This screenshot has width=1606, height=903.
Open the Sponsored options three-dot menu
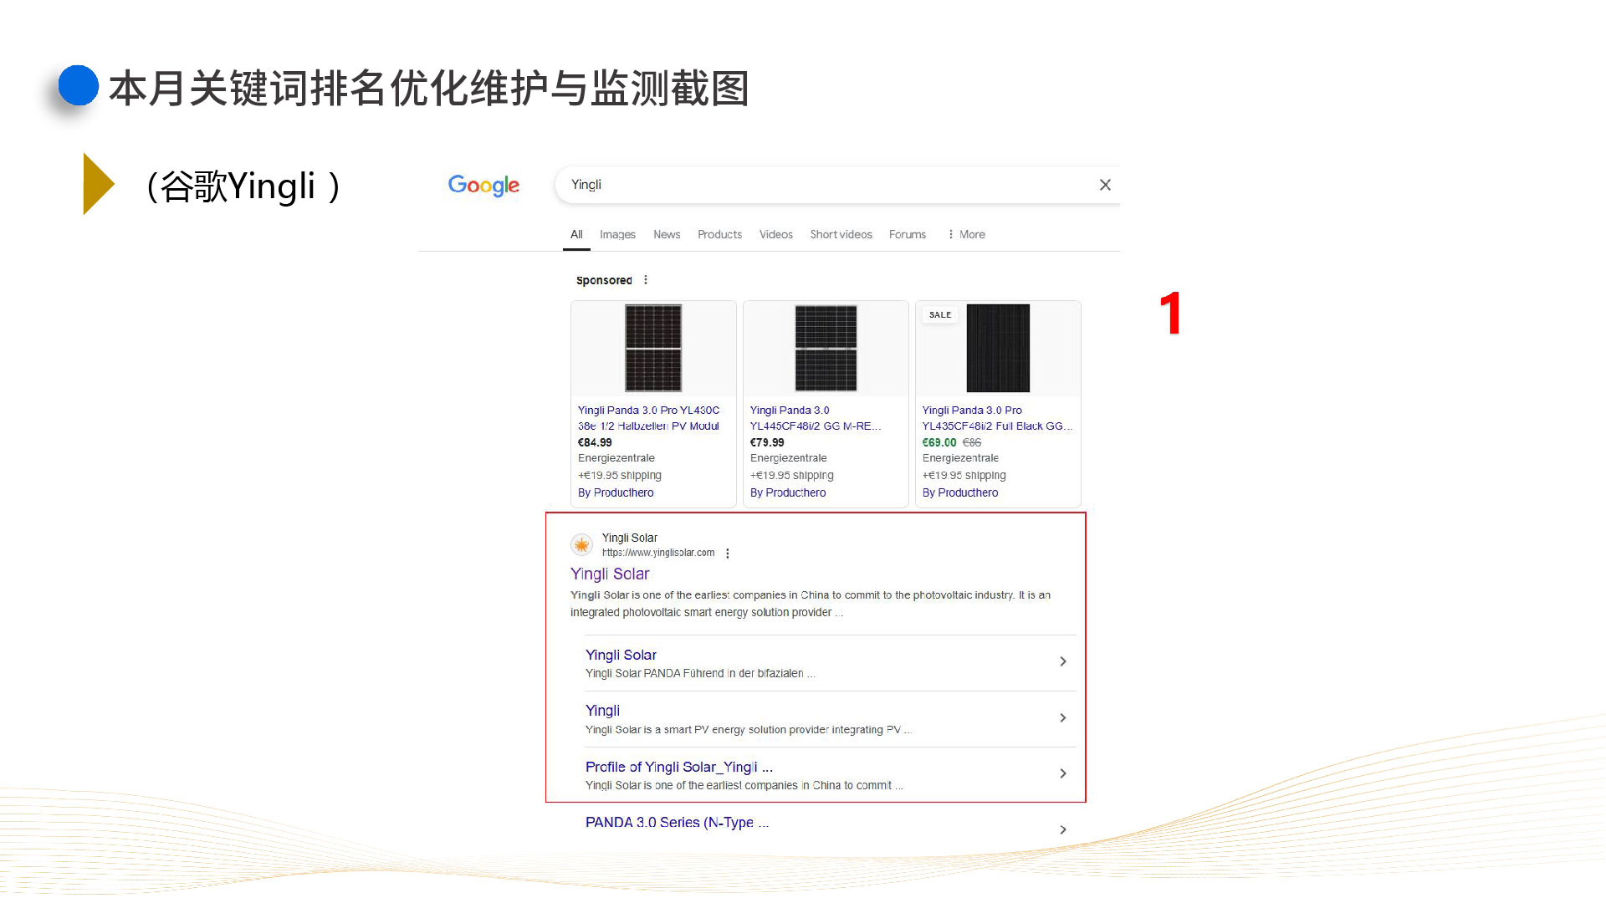click(646, 280)
